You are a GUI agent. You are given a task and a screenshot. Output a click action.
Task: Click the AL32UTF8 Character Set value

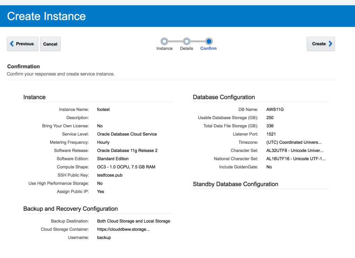tap(295, 150)
